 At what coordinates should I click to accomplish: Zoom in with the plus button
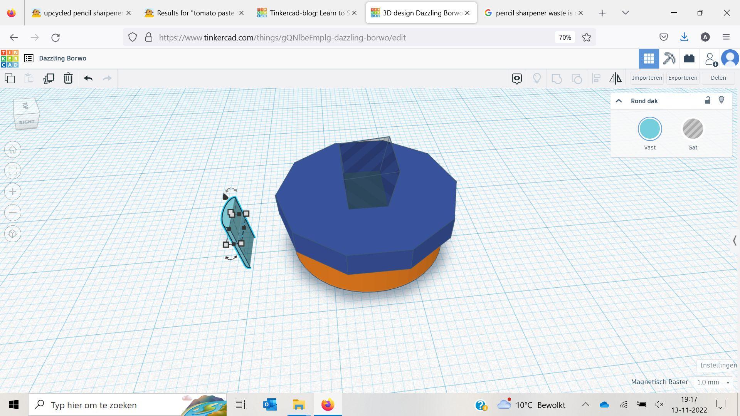(x=13, y=192)
